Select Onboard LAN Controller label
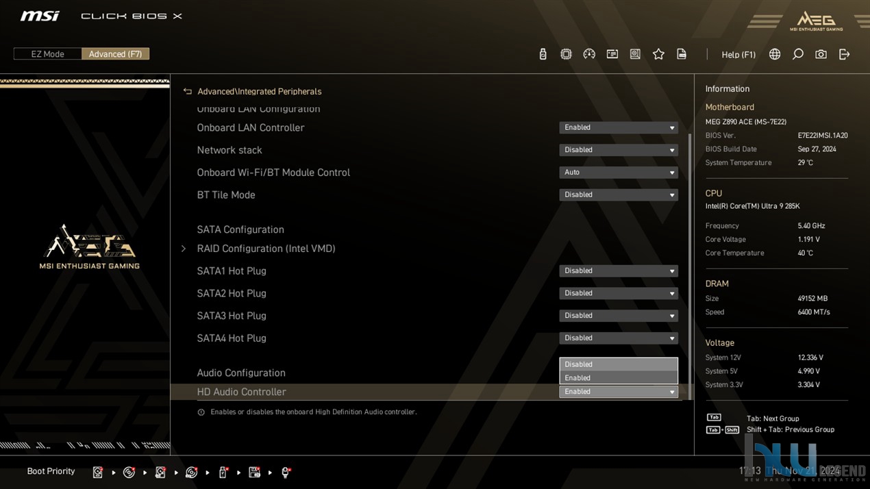The image size is (870, 489). point(250,127)
